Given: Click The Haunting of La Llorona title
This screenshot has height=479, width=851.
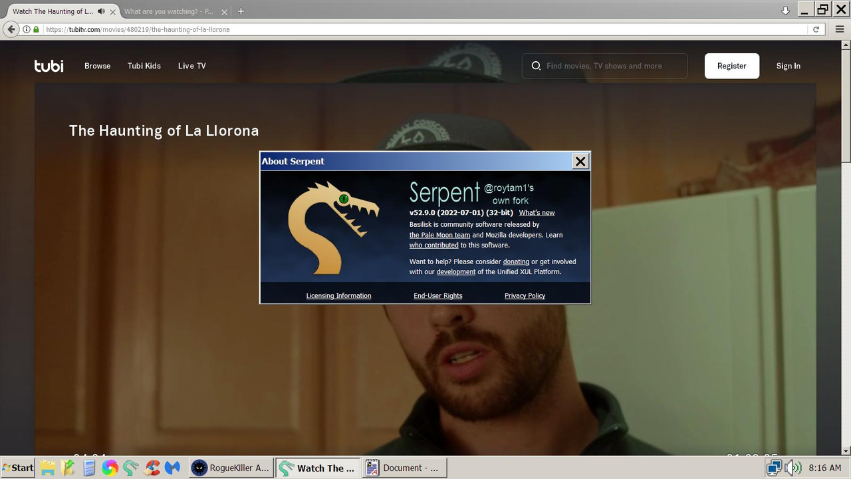Looking at the screenshot, I should tap(164, 130).
